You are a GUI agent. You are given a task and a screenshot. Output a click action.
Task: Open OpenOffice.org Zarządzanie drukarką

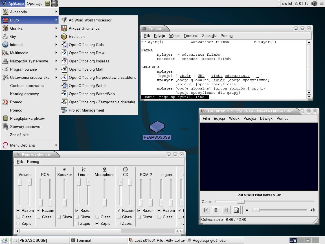coord(99,102)
